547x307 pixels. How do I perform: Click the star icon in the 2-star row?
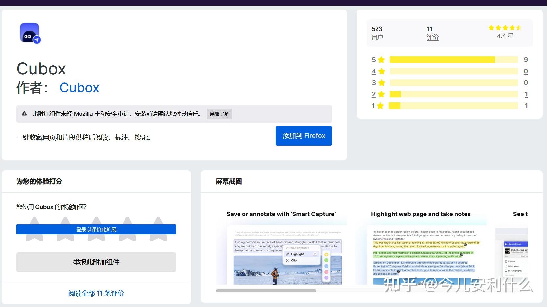click(x=381, y=94)
